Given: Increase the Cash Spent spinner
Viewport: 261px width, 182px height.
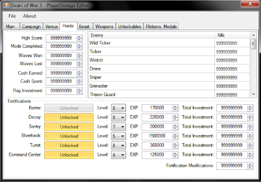Looking at the screenshot, I should 80,80.
